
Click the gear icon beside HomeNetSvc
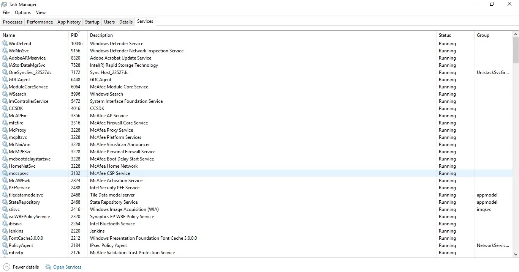point(5,166)
